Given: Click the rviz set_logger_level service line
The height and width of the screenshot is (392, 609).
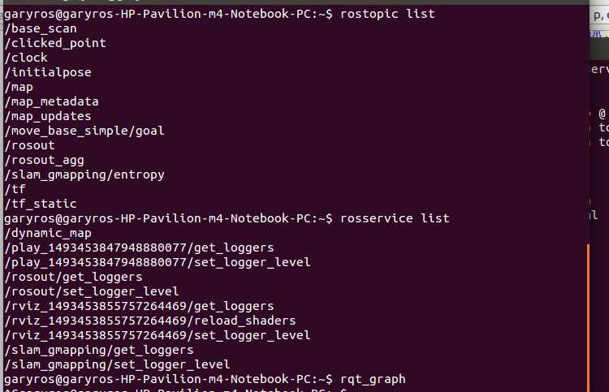Looking at the screenshot, I should pyautogui.click(x=158, y=335).
